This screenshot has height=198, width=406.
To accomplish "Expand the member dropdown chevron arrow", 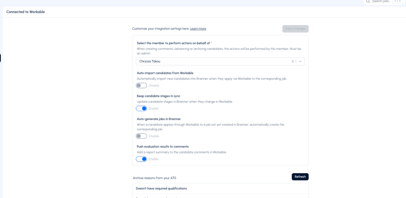I will tap(300, 62).
